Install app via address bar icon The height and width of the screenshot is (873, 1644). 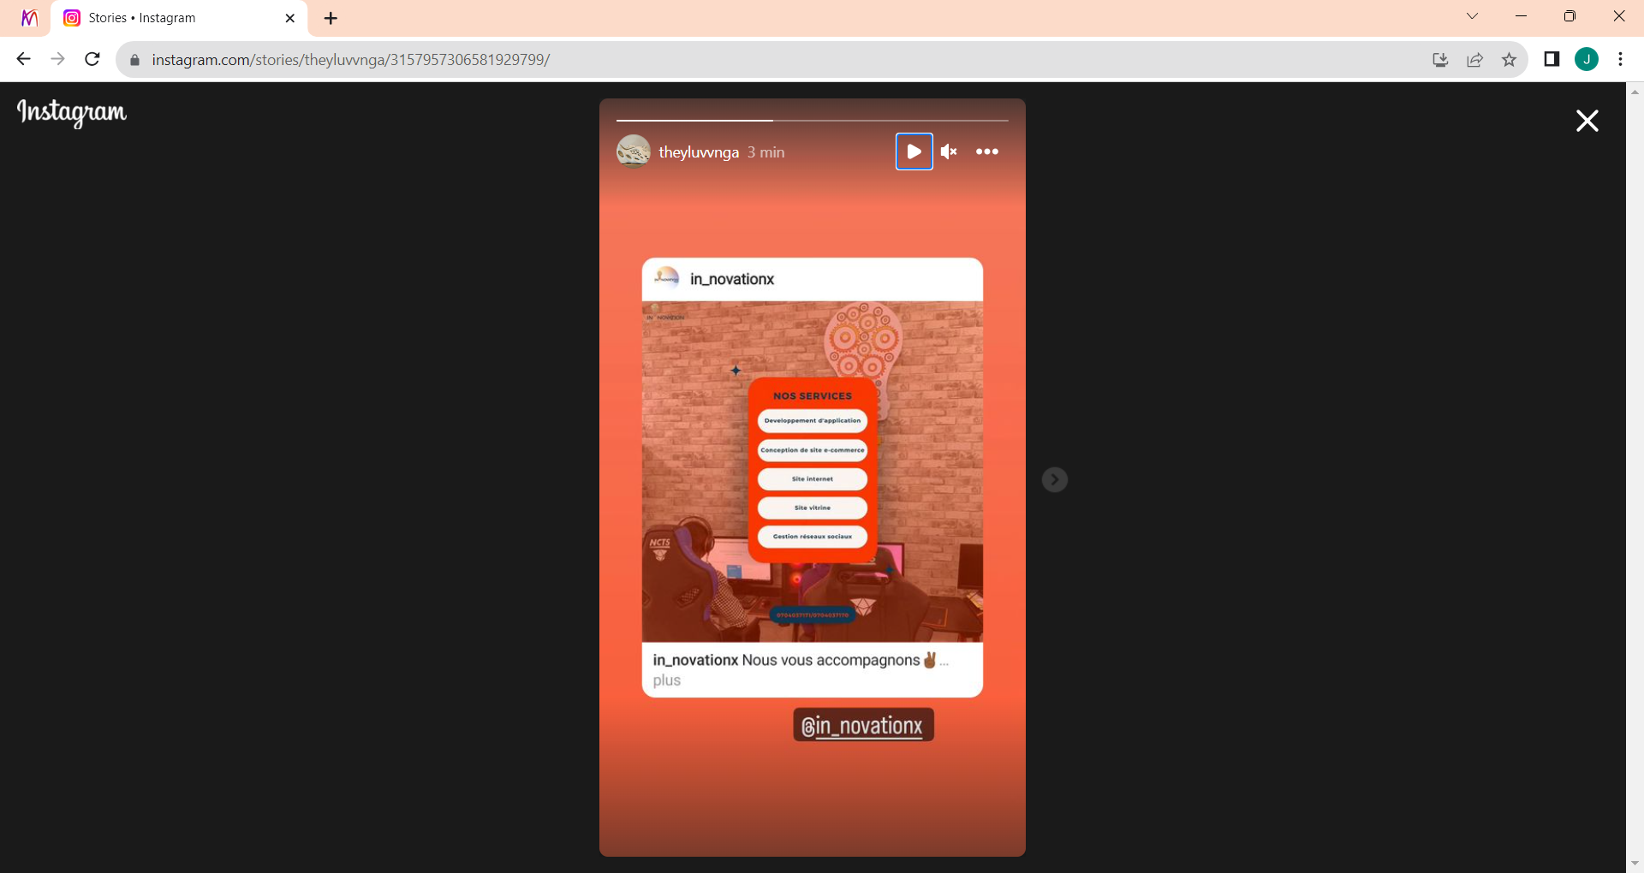coord(1440,59)
